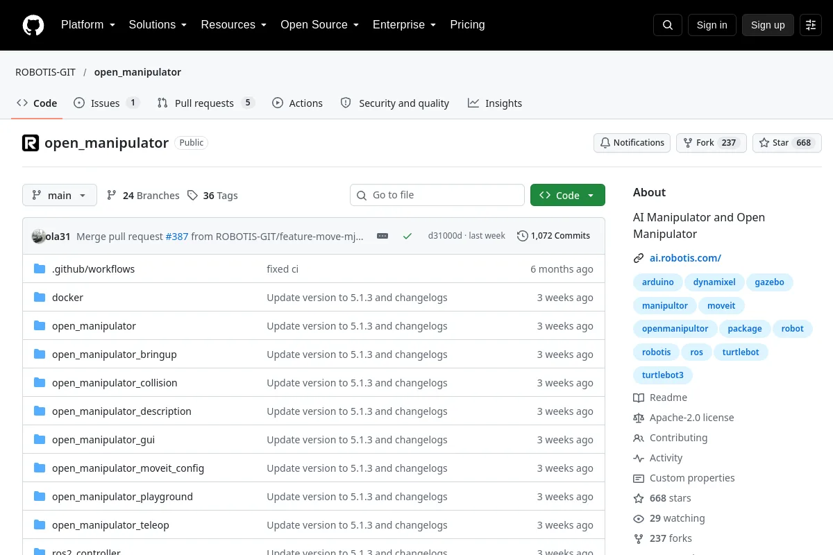The image size is (833, 555).
Task: Open the 'fixed ci' commit message
Action: coord(283,269)
